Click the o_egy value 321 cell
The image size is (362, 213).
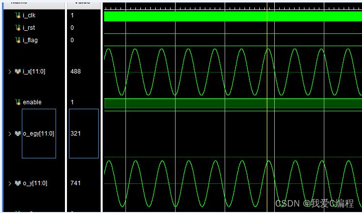(75, 134)
